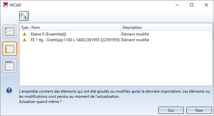This screenshot has width=214, height=116.
Task: Click warning icon beside Ebene 0 row
Action: [25, 34]
